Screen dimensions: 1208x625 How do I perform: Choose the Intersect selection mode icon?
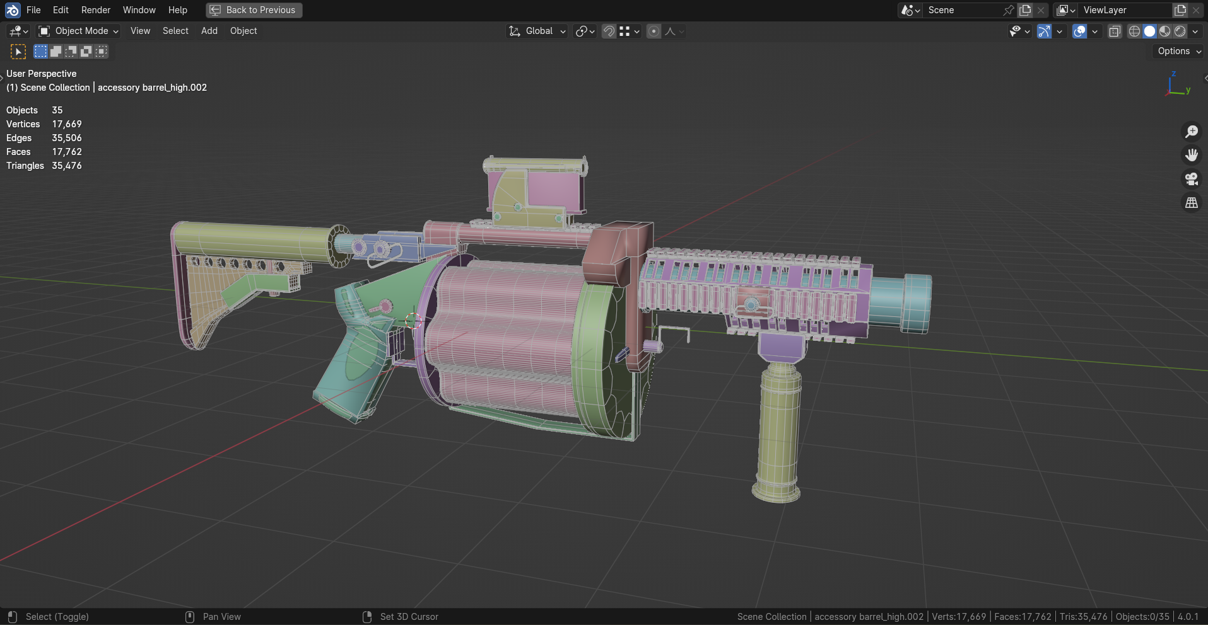coord(102,52)
